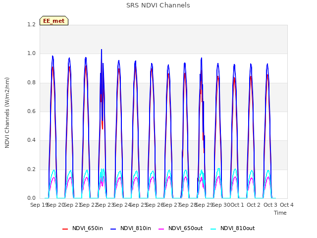Click the Oct 3 x-axis tick label

(x=270, y=205)
